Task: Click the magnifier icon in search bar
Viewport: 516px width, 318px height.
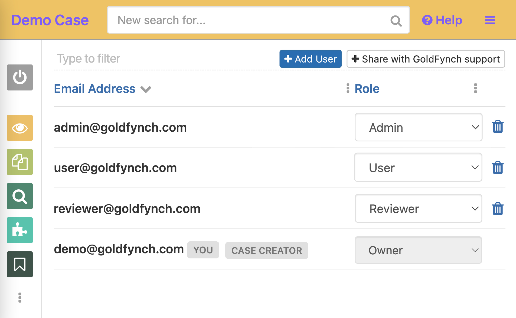Action: click(396, 21)
